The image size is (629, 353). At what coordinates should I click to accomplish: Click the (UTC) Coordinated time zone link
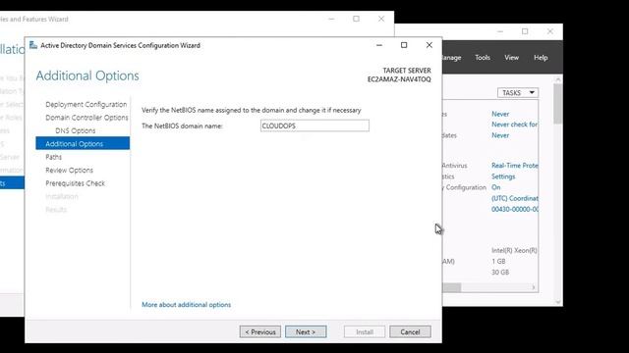[515, 198]
